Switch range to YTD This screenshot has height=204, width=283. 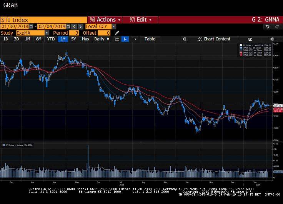pyautogui.click(x=50, y=39)
